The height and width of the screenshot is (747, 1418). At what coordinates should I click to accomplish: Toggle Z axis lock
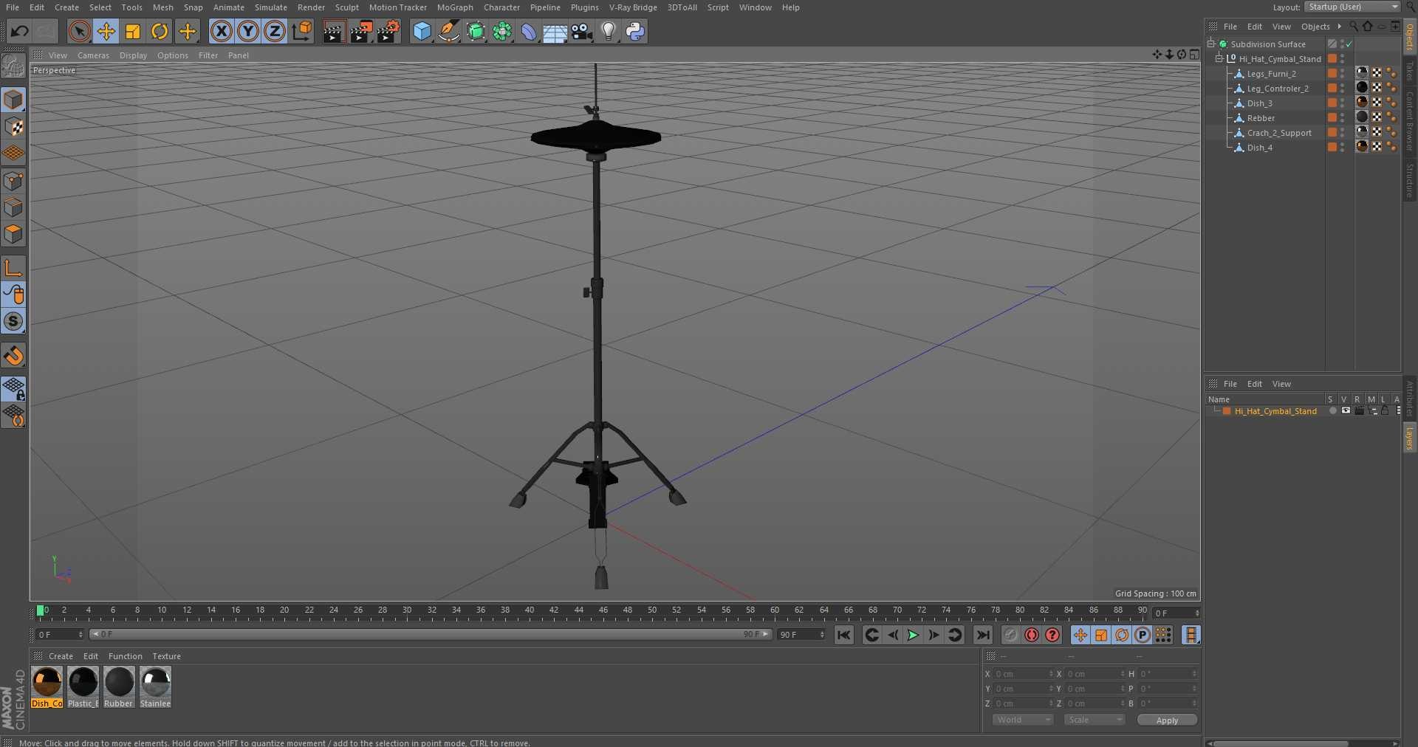point(275,31)
